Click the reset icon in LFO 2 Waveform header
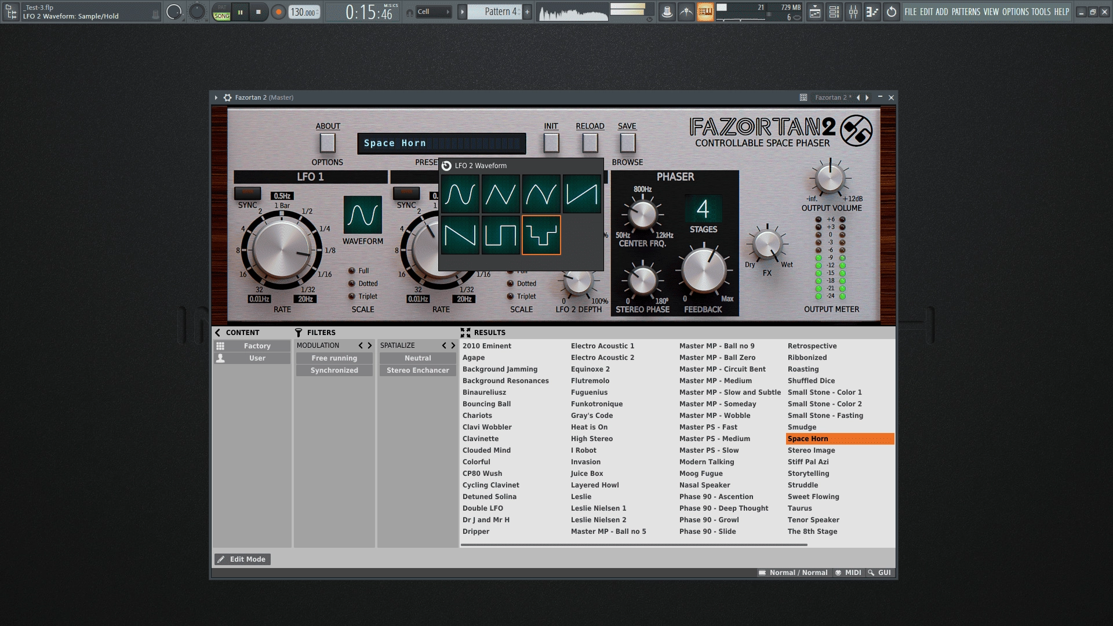 446,166
